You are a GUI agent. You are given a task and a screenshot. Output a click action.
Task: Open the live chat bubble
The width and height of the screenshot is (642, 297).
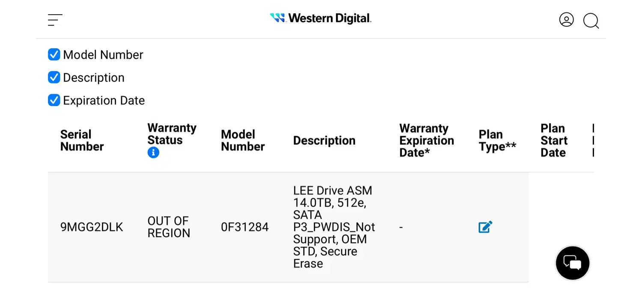pyautogui.click(x=572, y=263)
